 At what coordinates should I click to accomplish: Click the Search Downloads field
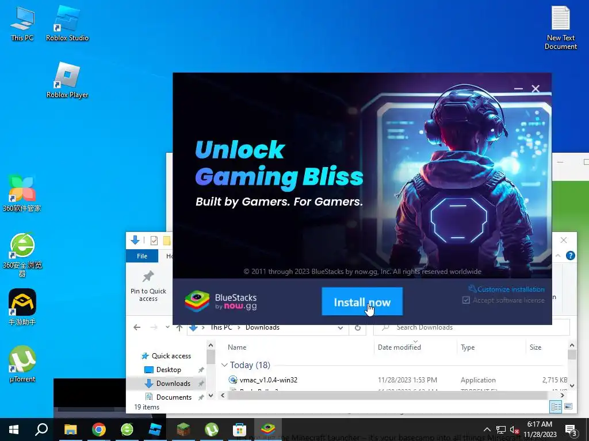tap(472, 327)
